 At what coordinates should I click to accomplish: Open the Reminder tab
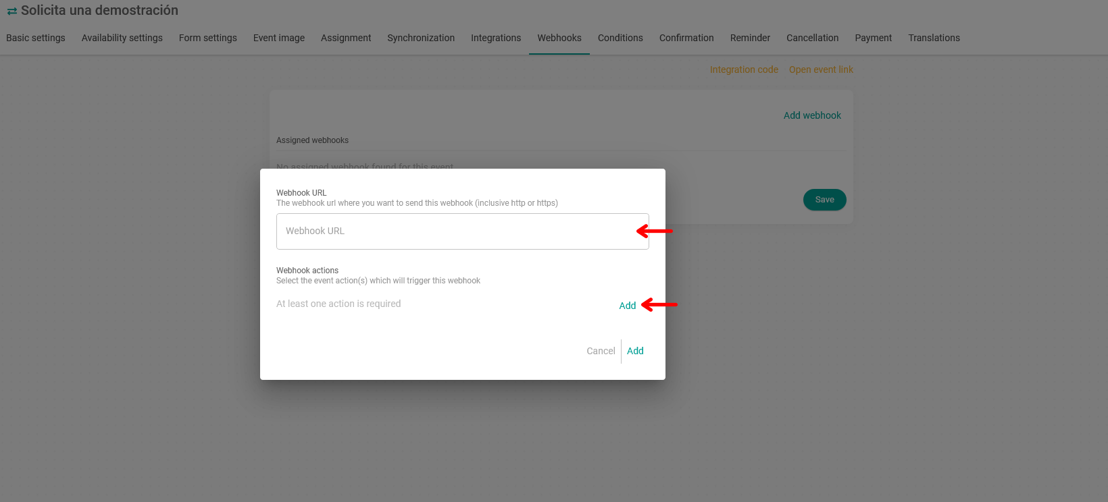pyautogui.click(x=750, y=38)
